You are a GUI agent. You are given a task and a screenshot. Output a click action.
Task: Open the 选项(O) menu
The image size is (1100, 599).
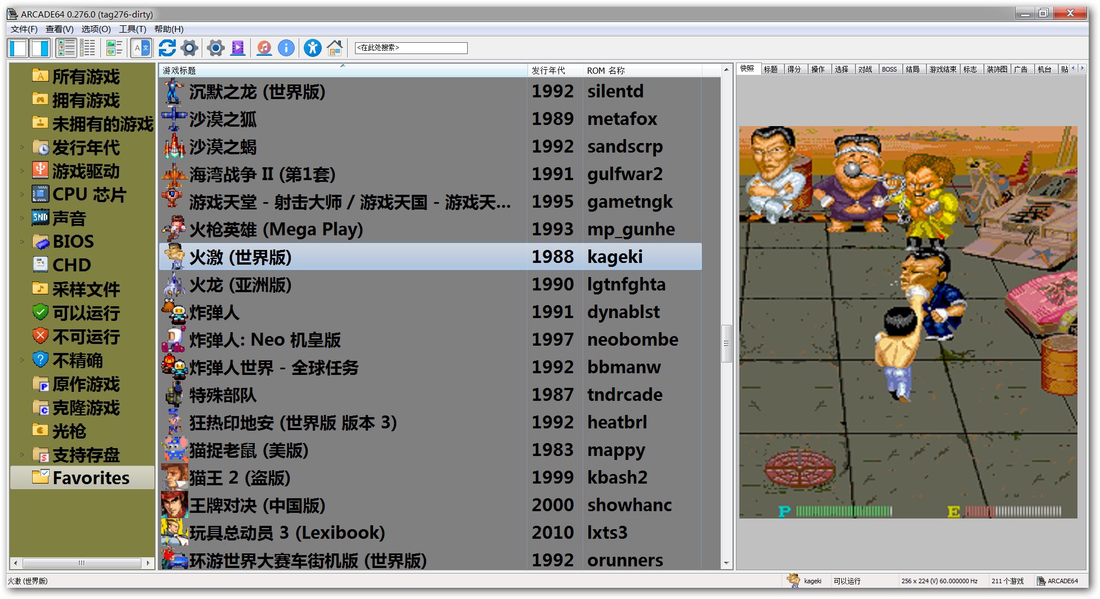[96, 29]
